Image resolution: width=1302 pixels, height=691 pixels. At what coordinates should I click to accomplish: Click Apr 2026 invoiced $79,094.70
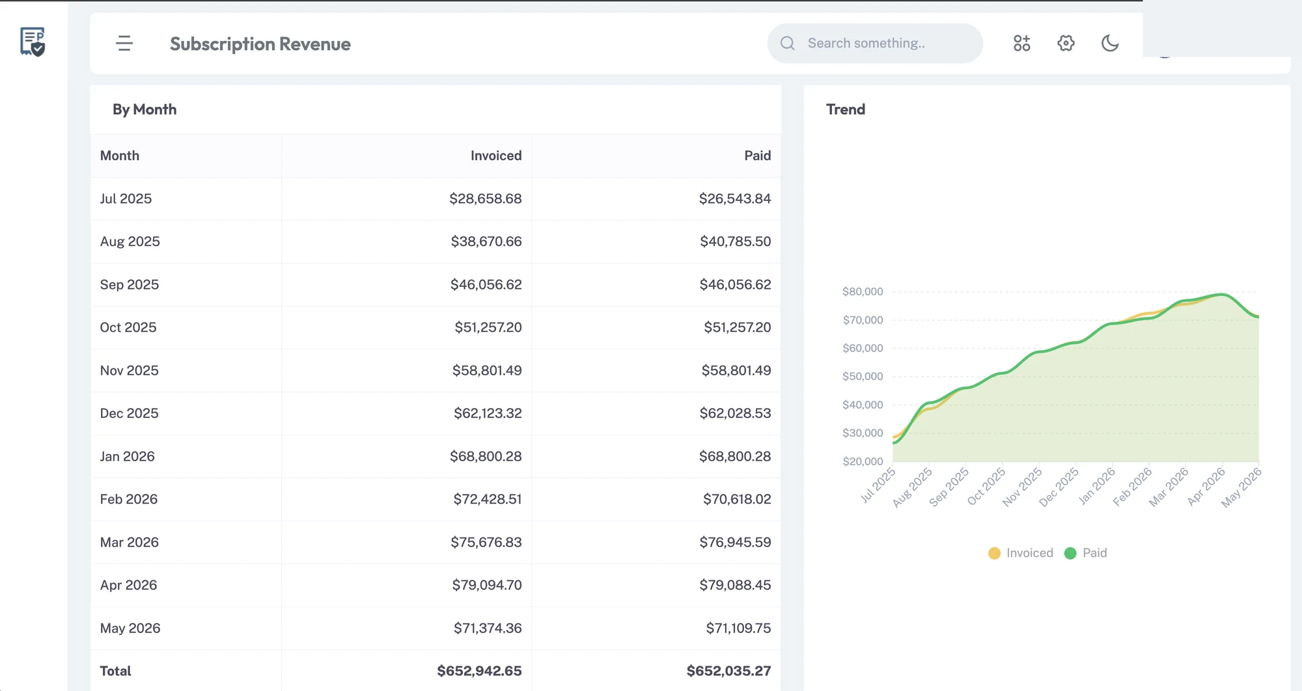click(487, 585)
